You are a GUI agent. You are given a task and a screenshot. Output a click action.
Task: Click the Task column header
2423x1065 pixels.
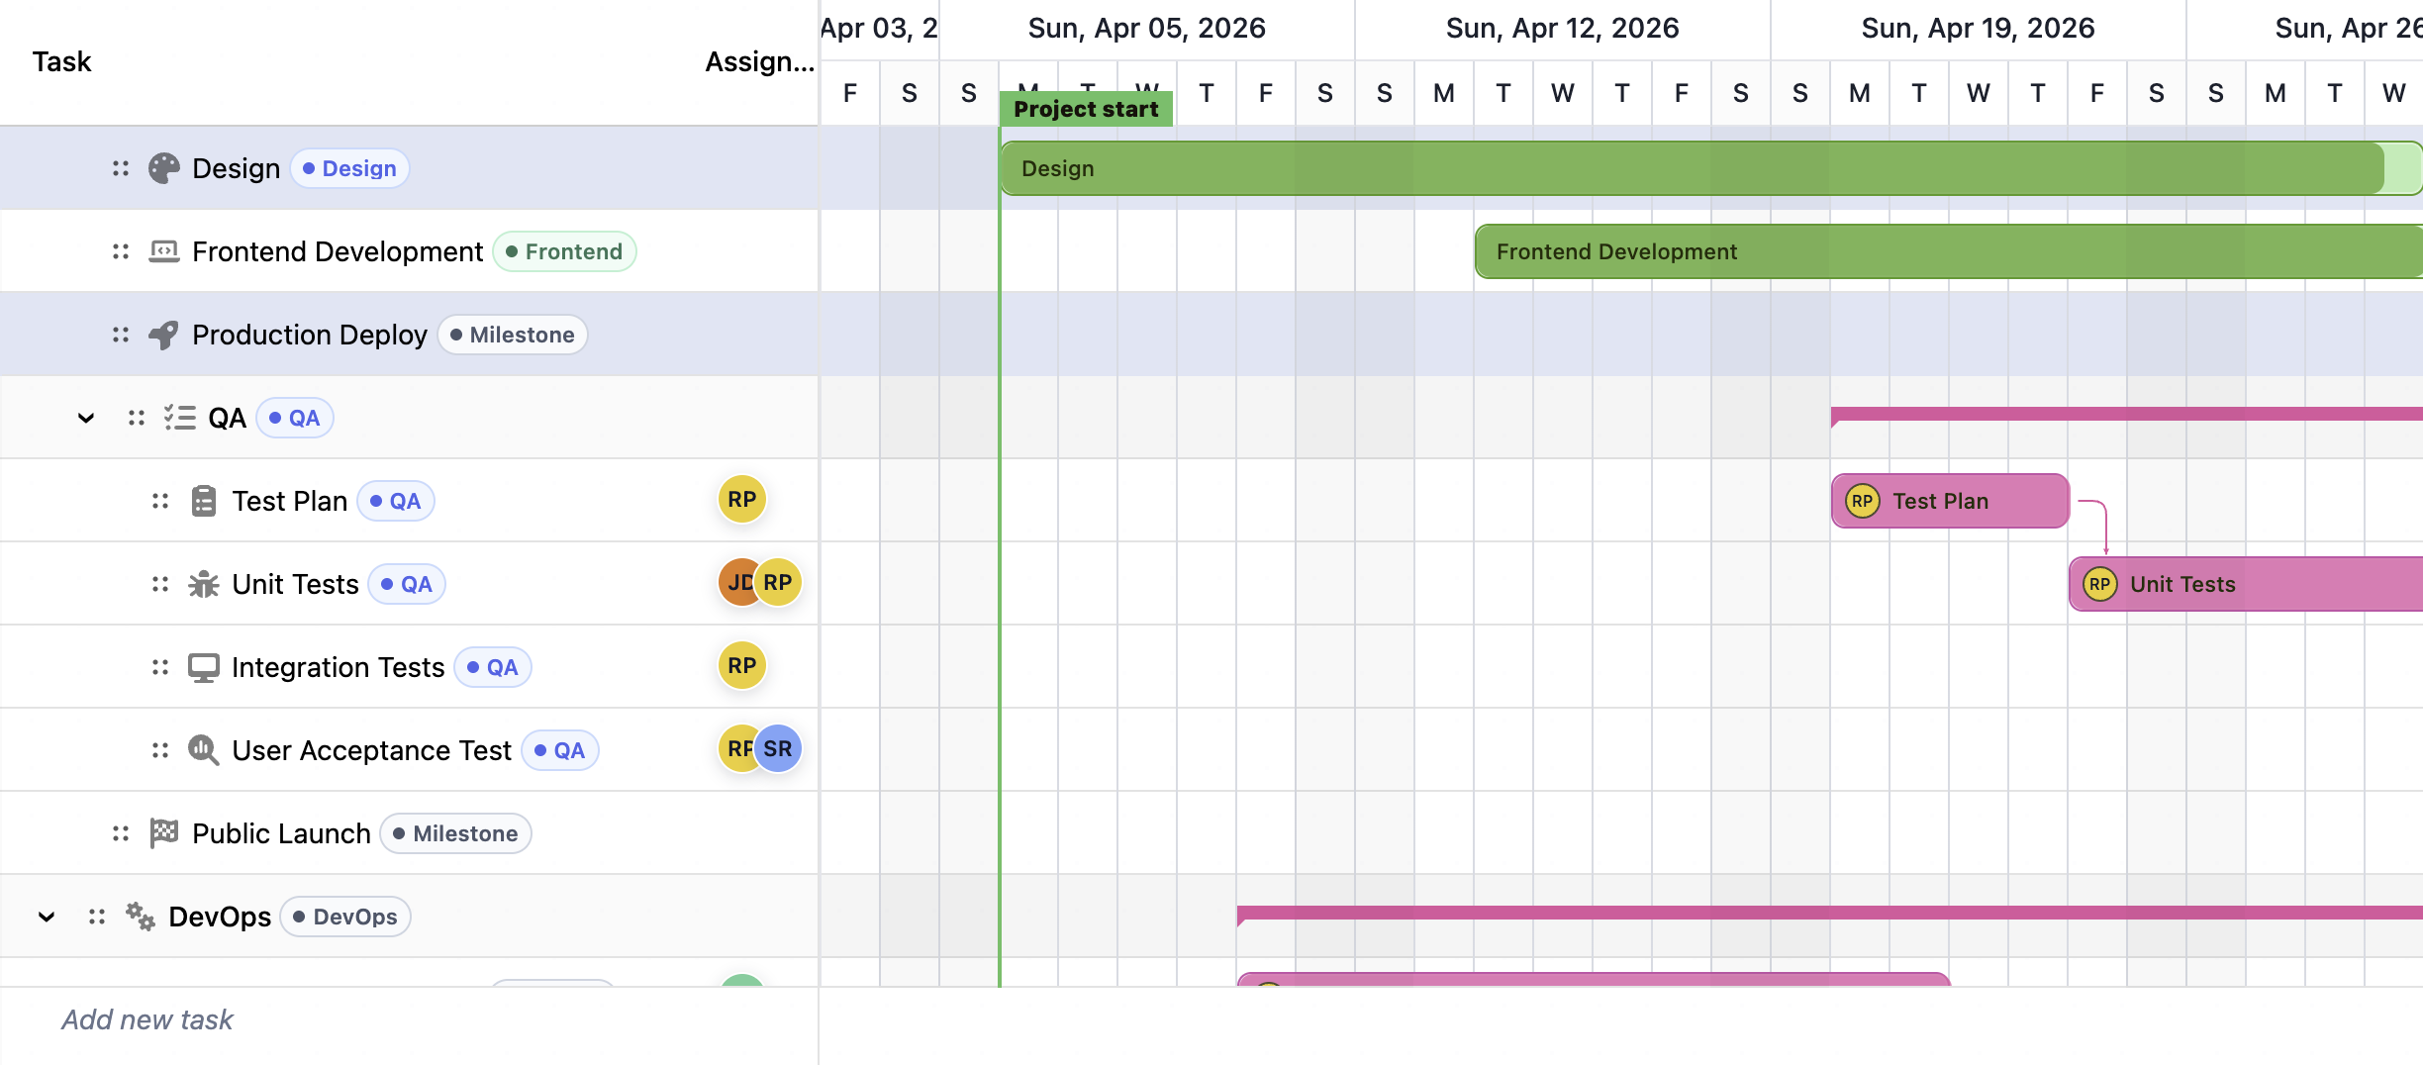[x=61, y=61]
